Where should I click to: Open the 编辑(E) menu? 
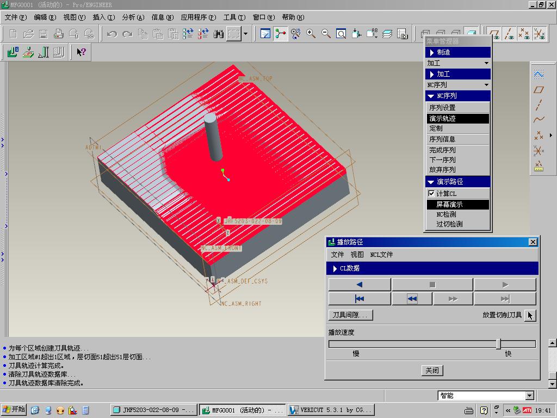click(45, 17)
